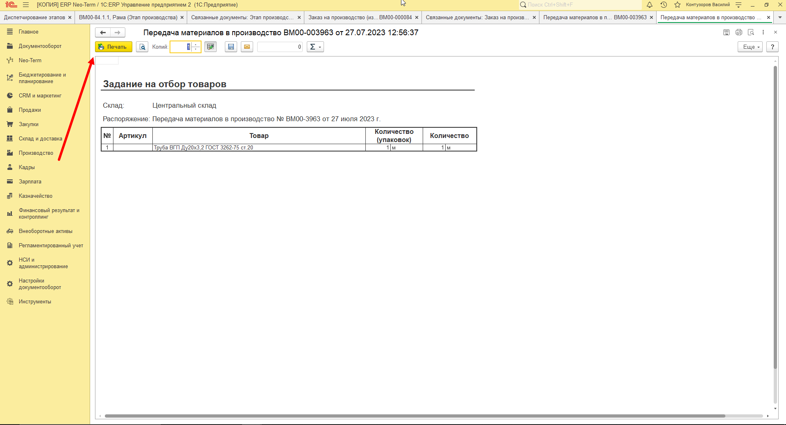This screenshot has width=786, height=425.
Task: Click the yellow Печать button
Action: point(113,47)
